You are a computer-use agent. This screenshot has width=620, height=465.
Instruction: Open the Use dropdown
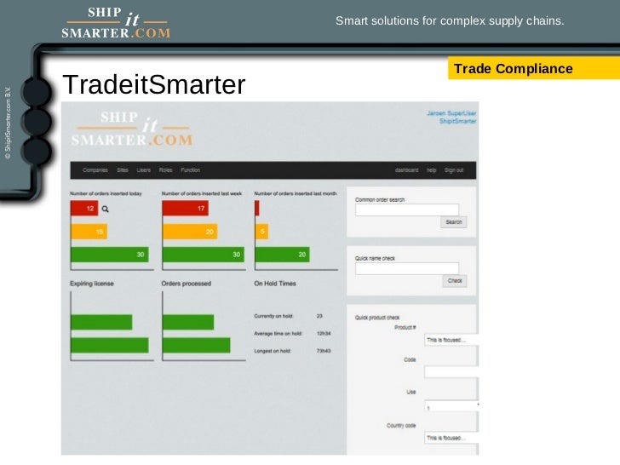click(452, 406)
